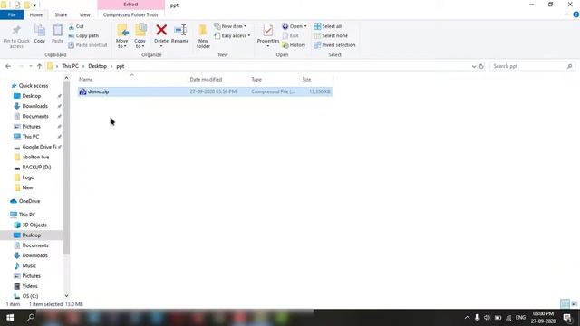Click the Extract contextual tab header

coord(130,5)
